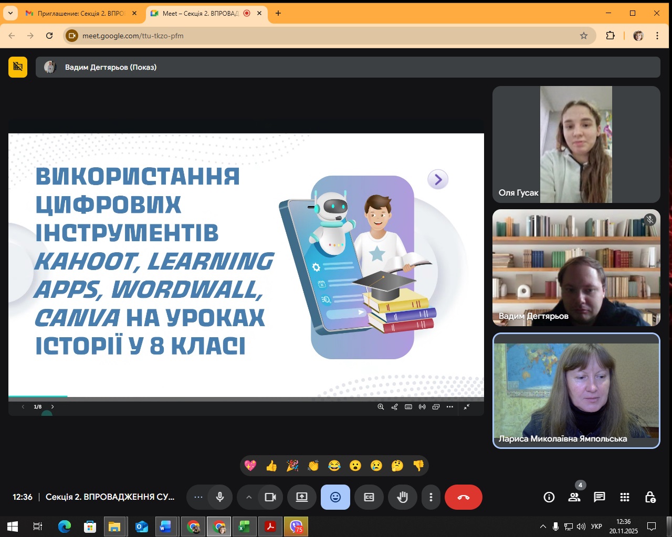Send the thumbs up emoji reaction
The width and height of the screenshot is (672, 537).
(271, 466)
